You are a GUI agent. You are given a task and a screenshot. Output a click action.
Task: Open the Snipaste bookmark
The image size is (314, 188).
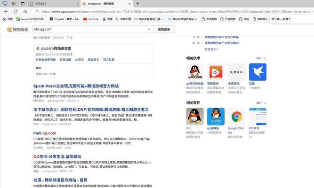click(x=64, y=19)
